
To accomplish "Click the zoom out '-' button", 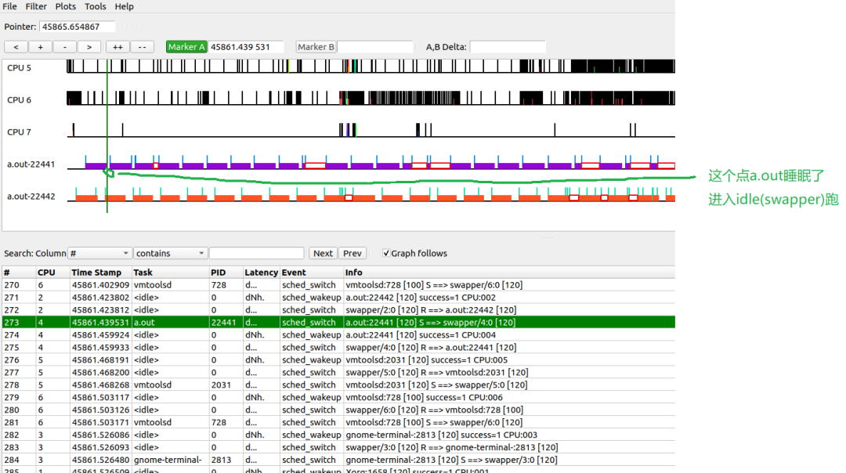I will 64,47.
